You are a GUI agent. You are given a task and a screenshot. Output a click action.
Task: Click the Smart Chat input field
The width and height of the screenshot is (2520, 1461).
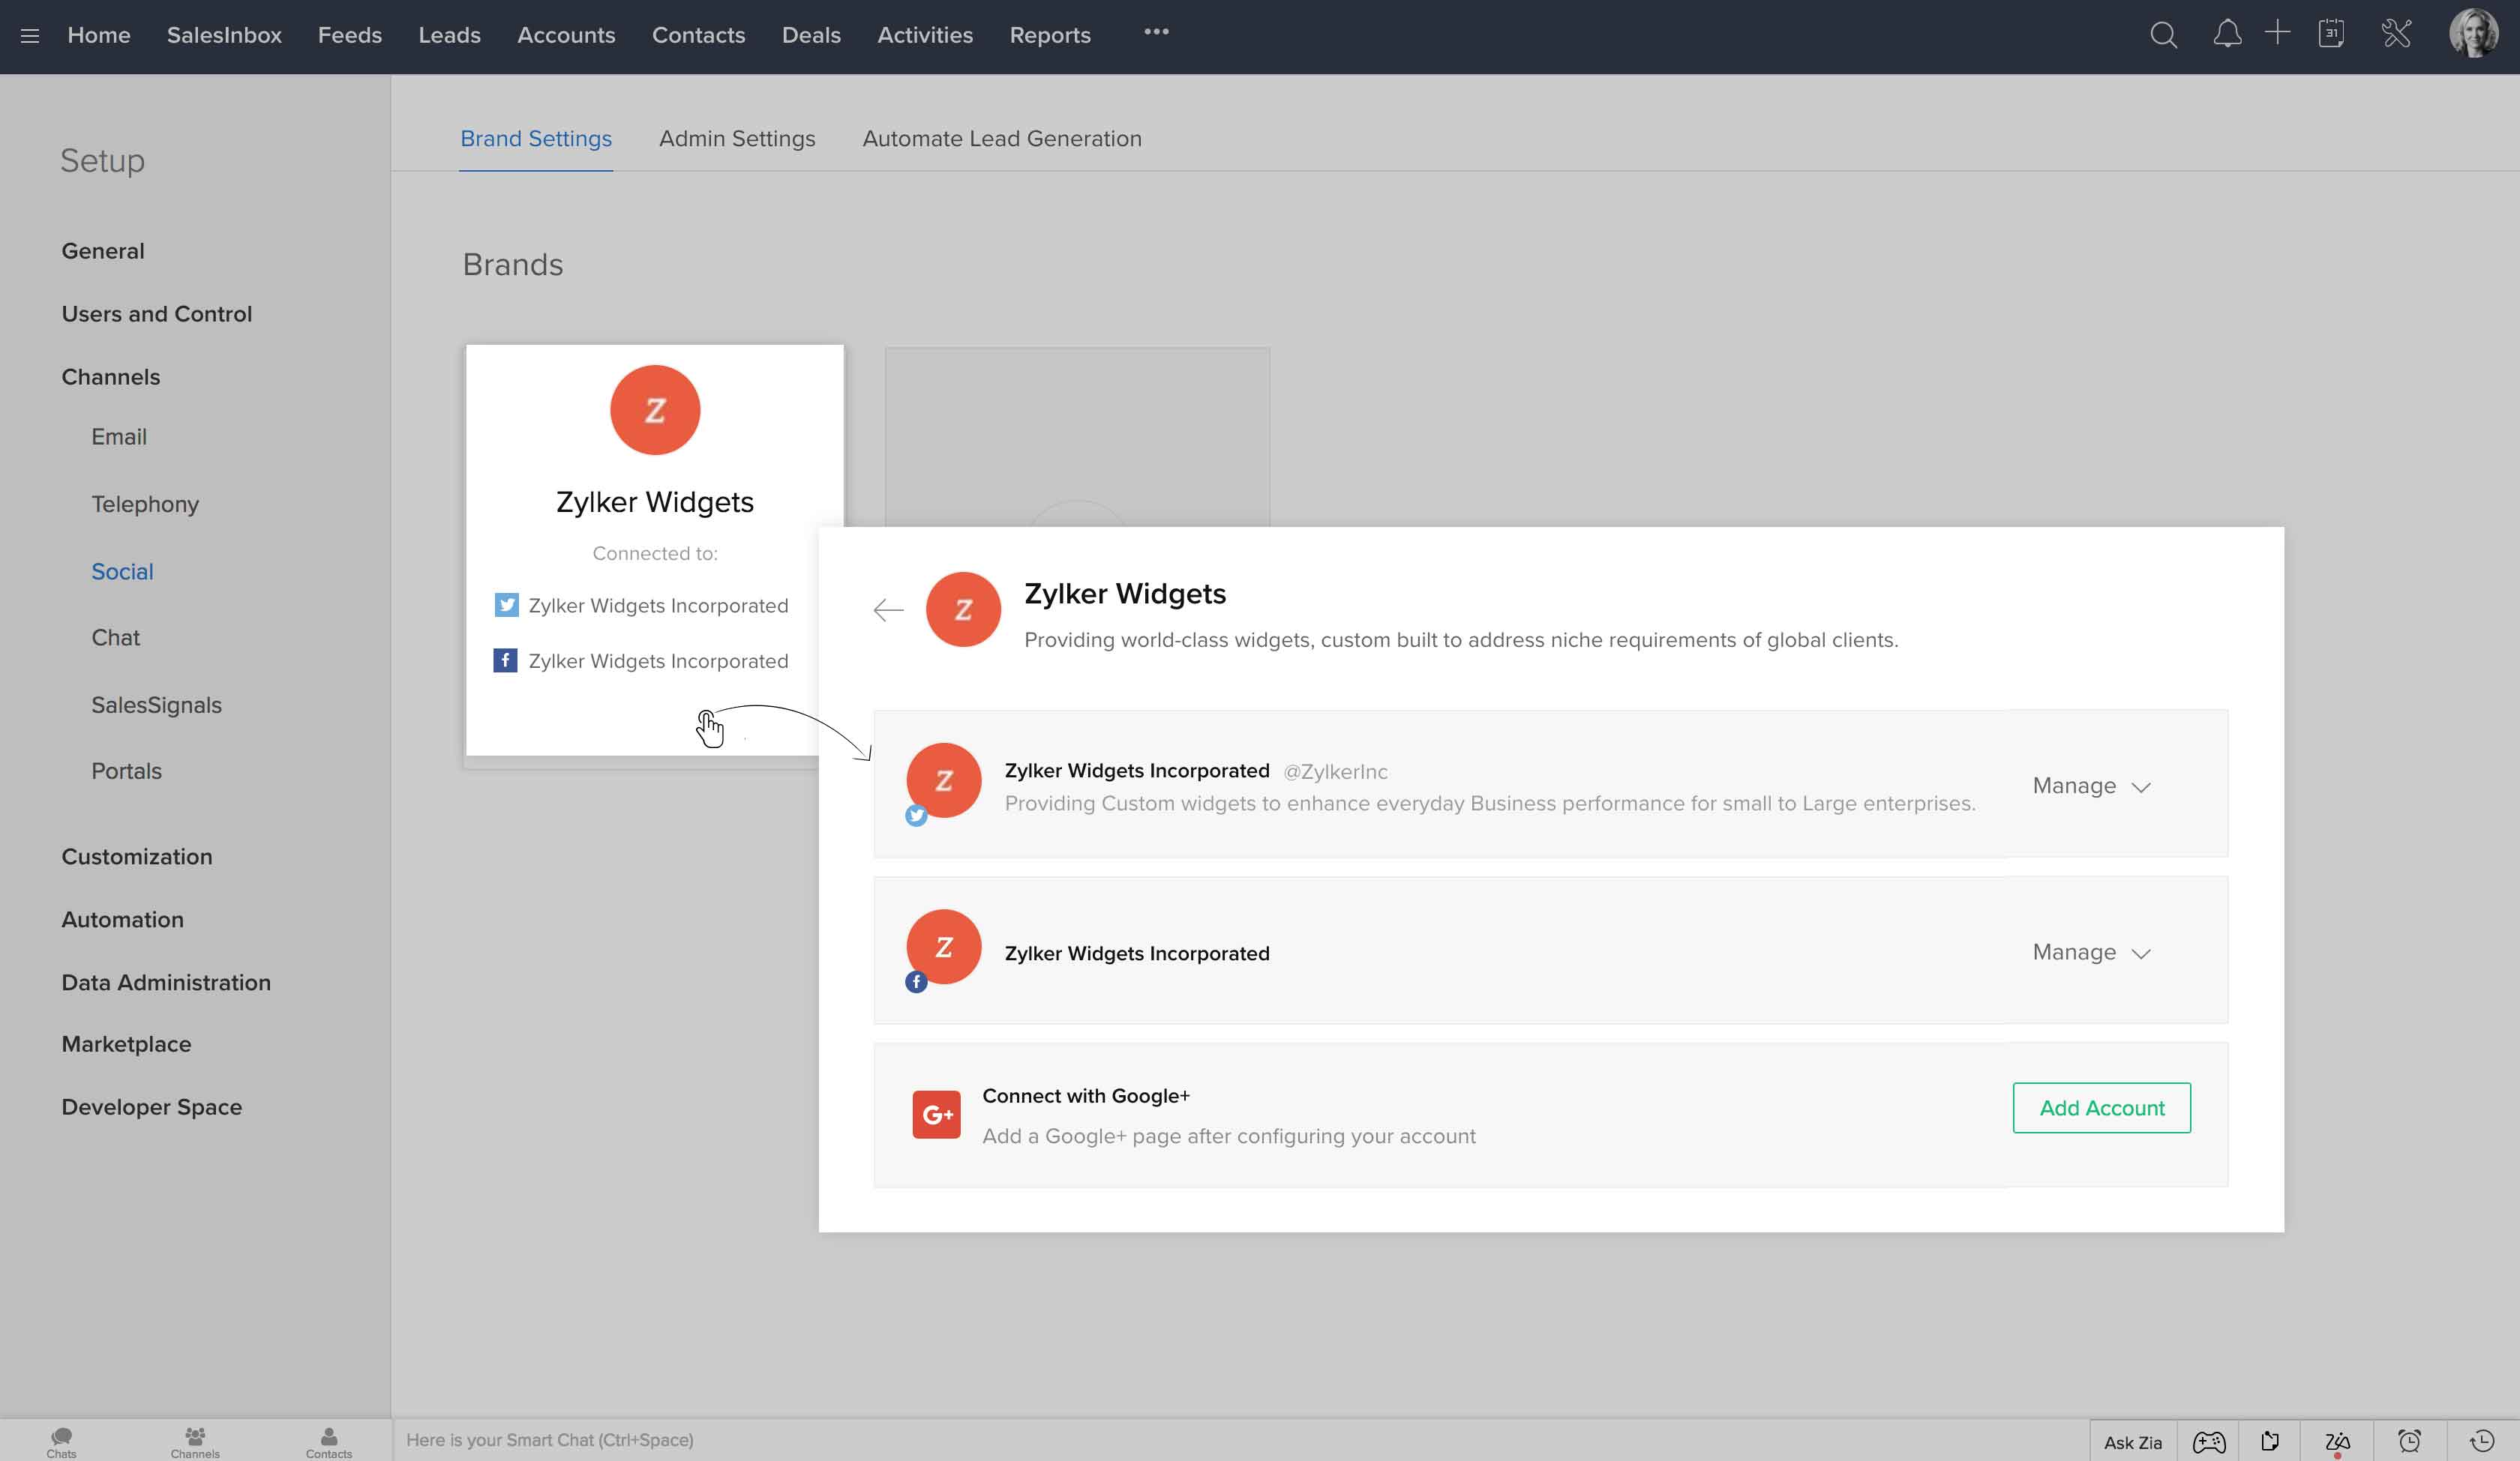pyautogui.click(x=1240, y=1440)
